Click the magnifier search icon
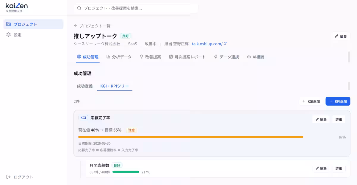 pos(79,8)
